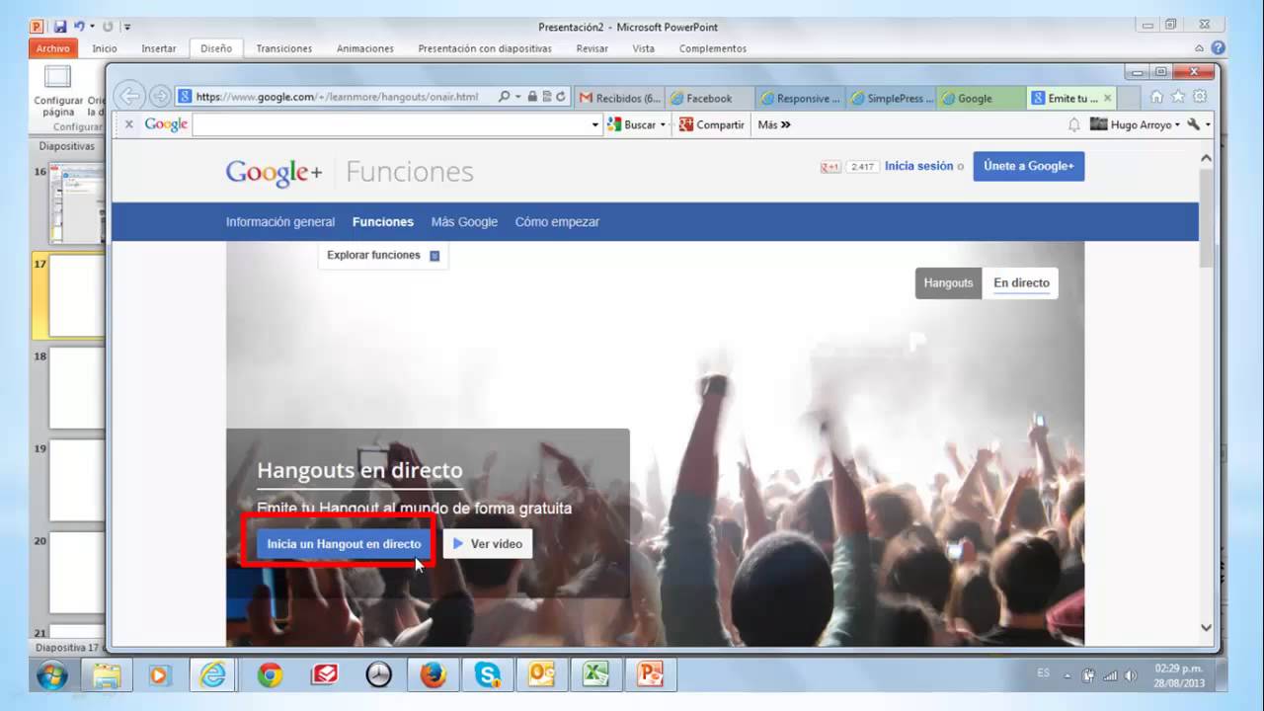Open the Buscar dropdown arrow
Image resolution: width=1264 pixels, height=711 pixels.
(663, 124)
